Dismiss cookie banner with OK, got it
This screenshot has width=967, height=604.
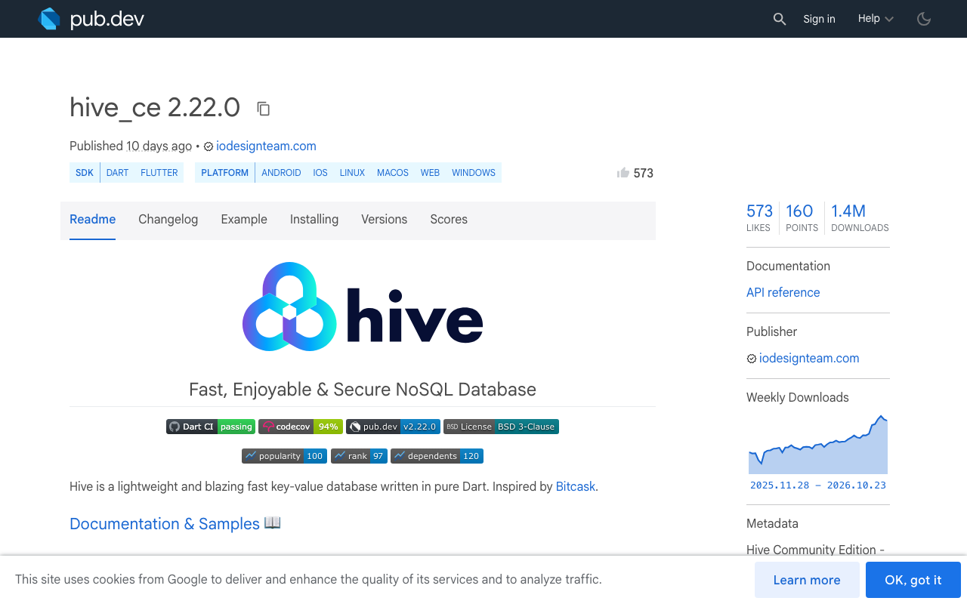click(913, 580)
